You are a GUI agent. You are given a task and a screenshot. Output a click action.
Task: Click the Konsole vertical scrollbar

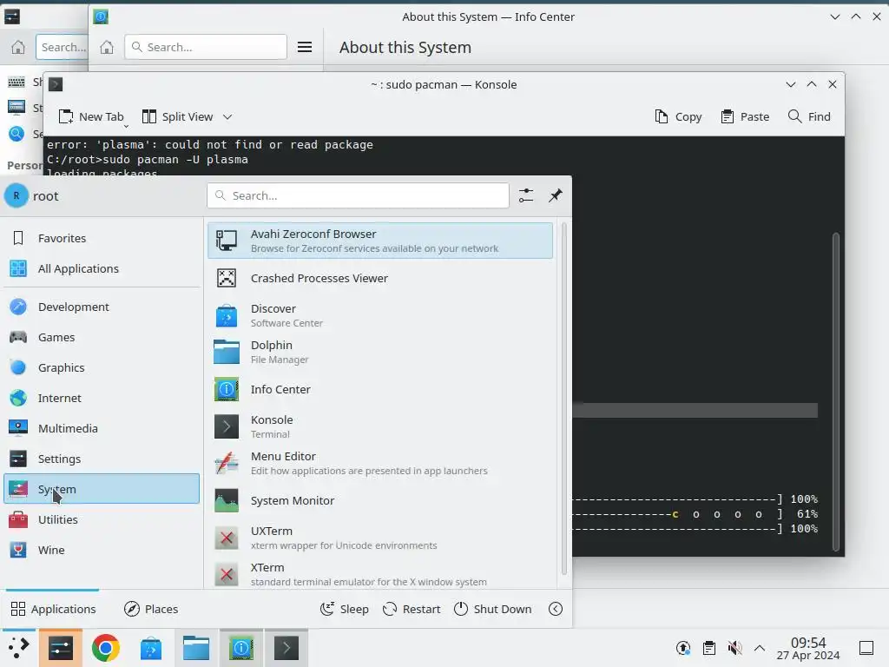pyautogui.click(x=835, y=392)
